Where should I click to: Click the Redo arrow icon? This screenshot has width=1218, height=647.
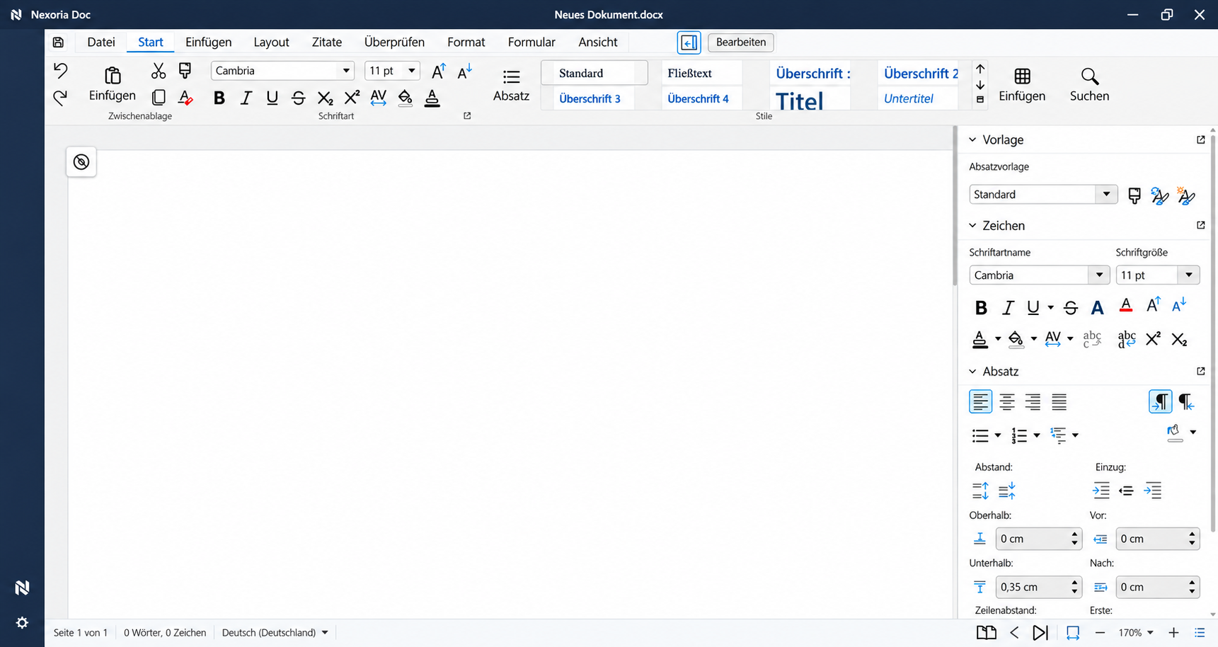click(60, 98)
